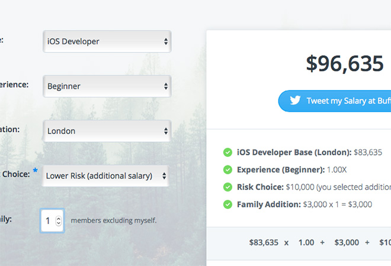Click green checkmark beside Risk Choice
Image resolution: width=391 pixels, height=266 pixels.
[227, 187]
